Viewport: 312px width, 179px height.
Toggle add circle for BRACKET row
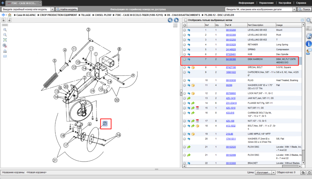click(184, 163)
